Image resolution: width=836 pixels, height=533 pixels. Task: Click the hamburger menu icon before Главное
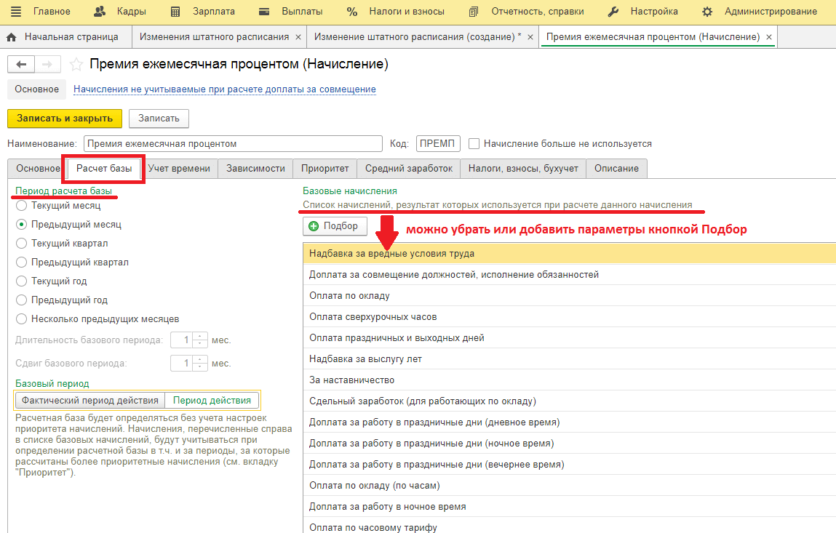pyautogui.click(x=16, y=12)
